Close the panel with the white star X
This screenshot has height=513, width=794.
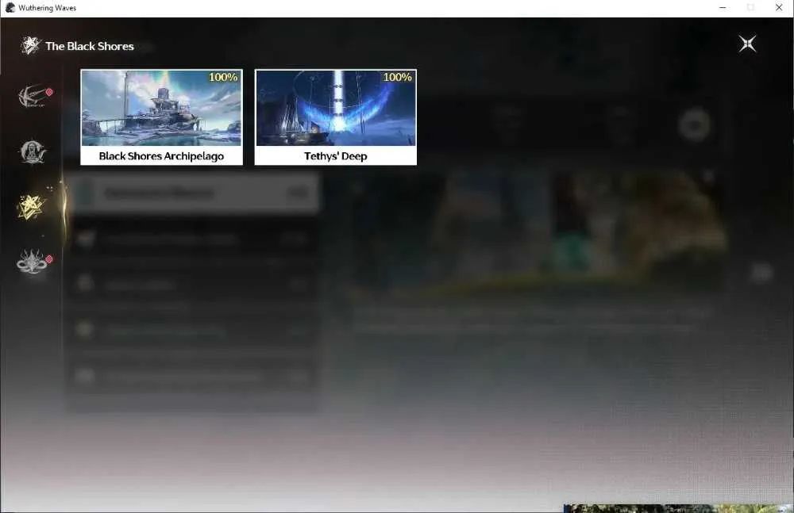click(747, 44)
